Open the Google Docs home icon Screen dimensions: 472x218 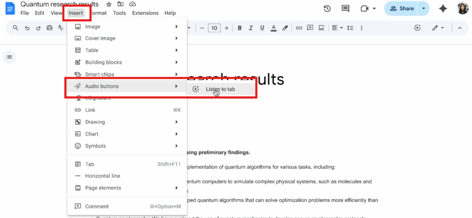(10, 8)
